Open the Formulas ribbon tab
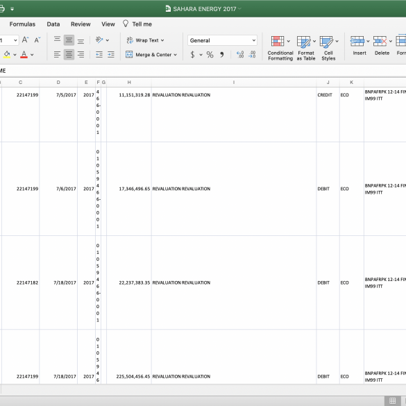 pos(22,24)
